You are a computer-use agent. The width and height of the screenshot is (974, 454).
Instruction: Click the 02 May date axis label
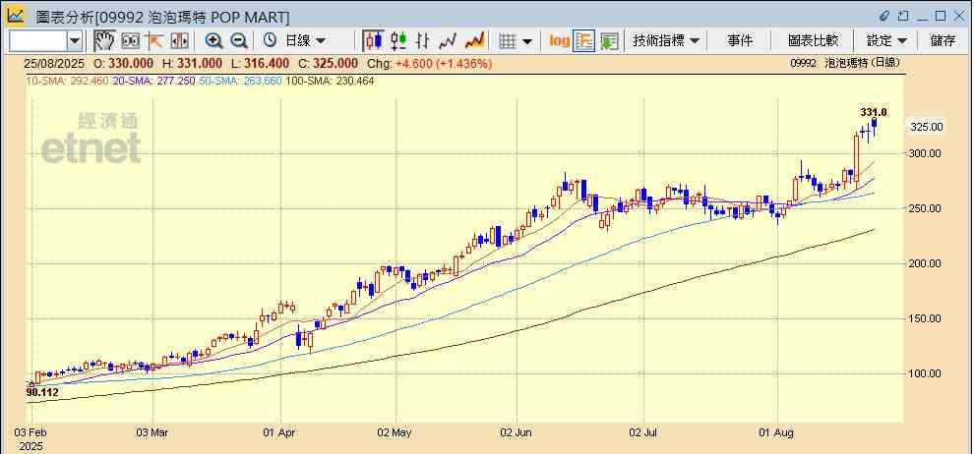tap(396, 433)
